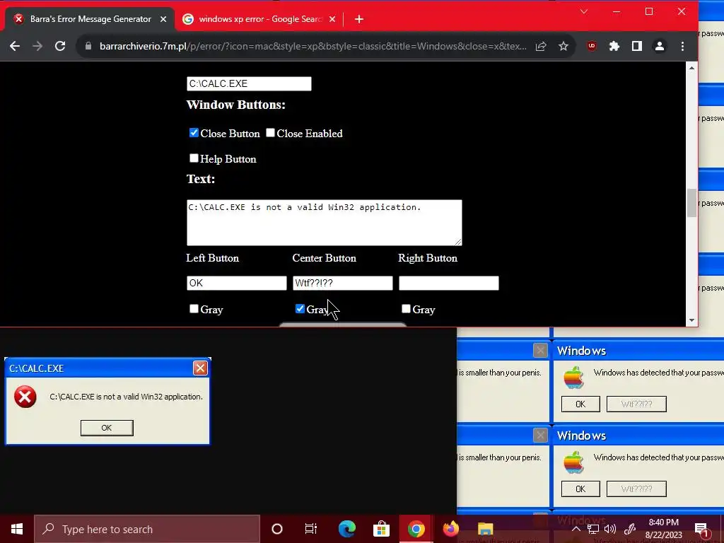The width and height of the screenshot is (724, 543).
Task: Click the gray close X beside upper Windows dialog
Action: click(x=540, y=351)
